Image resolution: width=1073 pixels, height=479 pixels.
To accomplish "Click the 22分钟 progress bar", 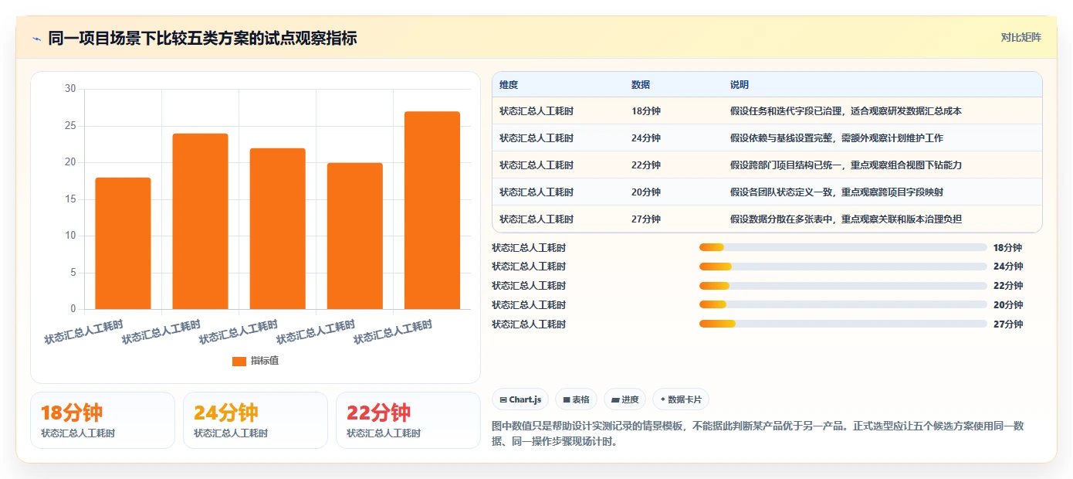I will [x=843, y=286].
